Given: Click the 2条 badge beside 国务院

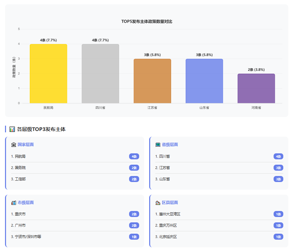Looking at the screenshot, I should pyautogui.click(x=134, y=168).
